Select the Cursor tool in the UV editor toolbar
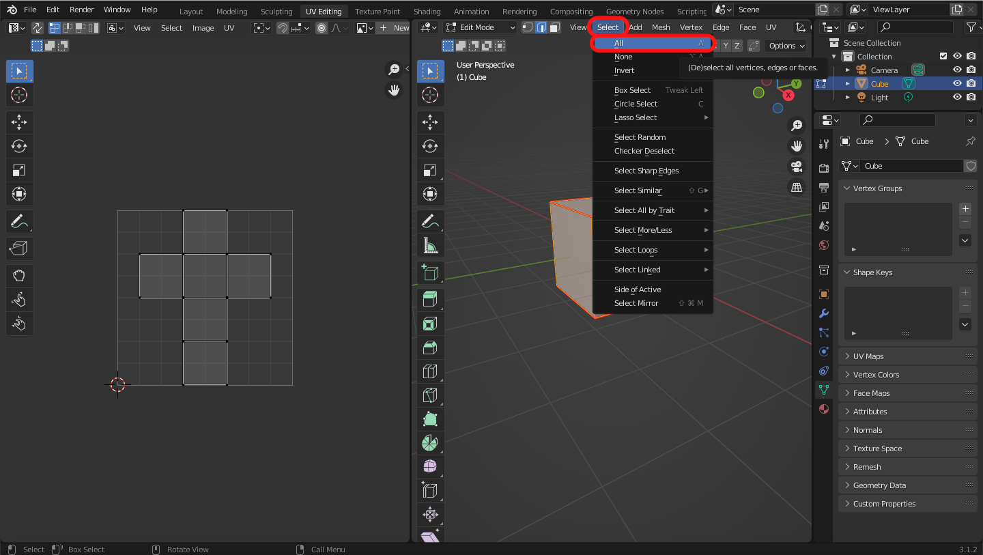 tap(19, 95)
